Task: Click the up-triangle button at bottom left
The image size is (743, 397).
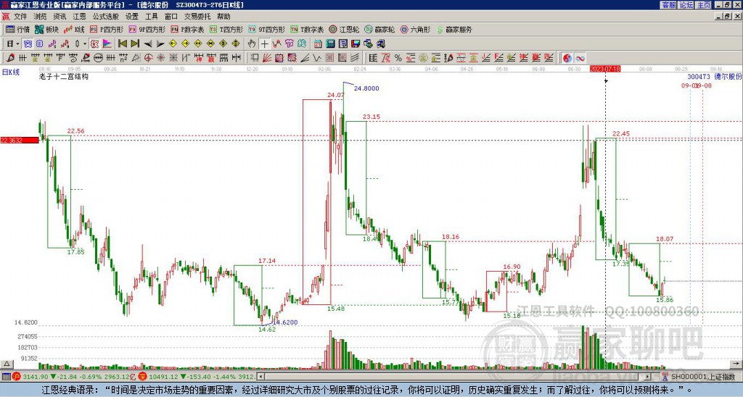Action: [6, 364]
